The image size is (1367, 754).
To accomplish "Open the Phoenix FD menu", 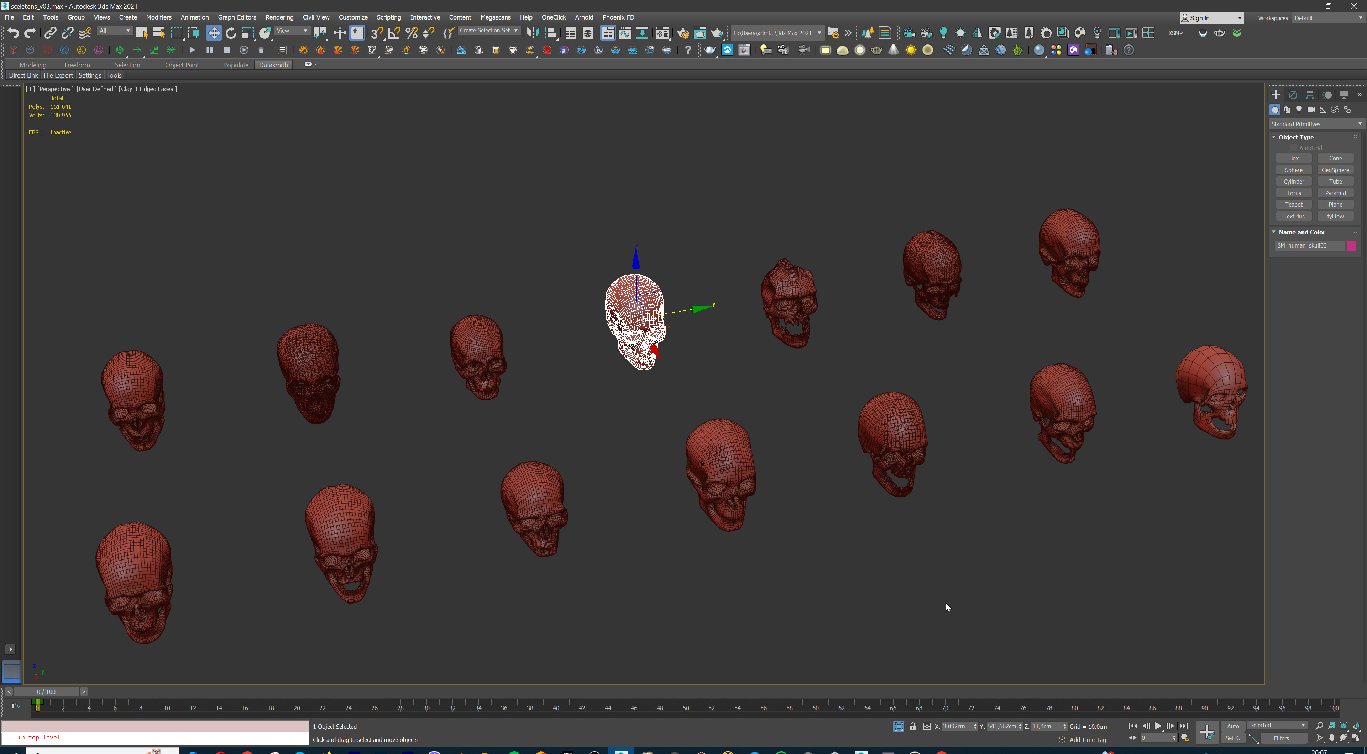I will [618, 17].
